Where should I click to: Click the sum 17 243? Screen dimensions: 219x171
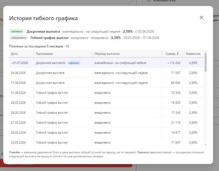tap(176, 113)
